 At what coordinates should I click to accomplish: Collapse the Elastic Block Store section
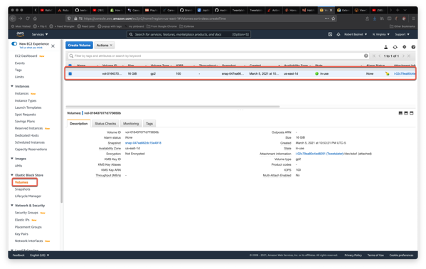point(12,175)
